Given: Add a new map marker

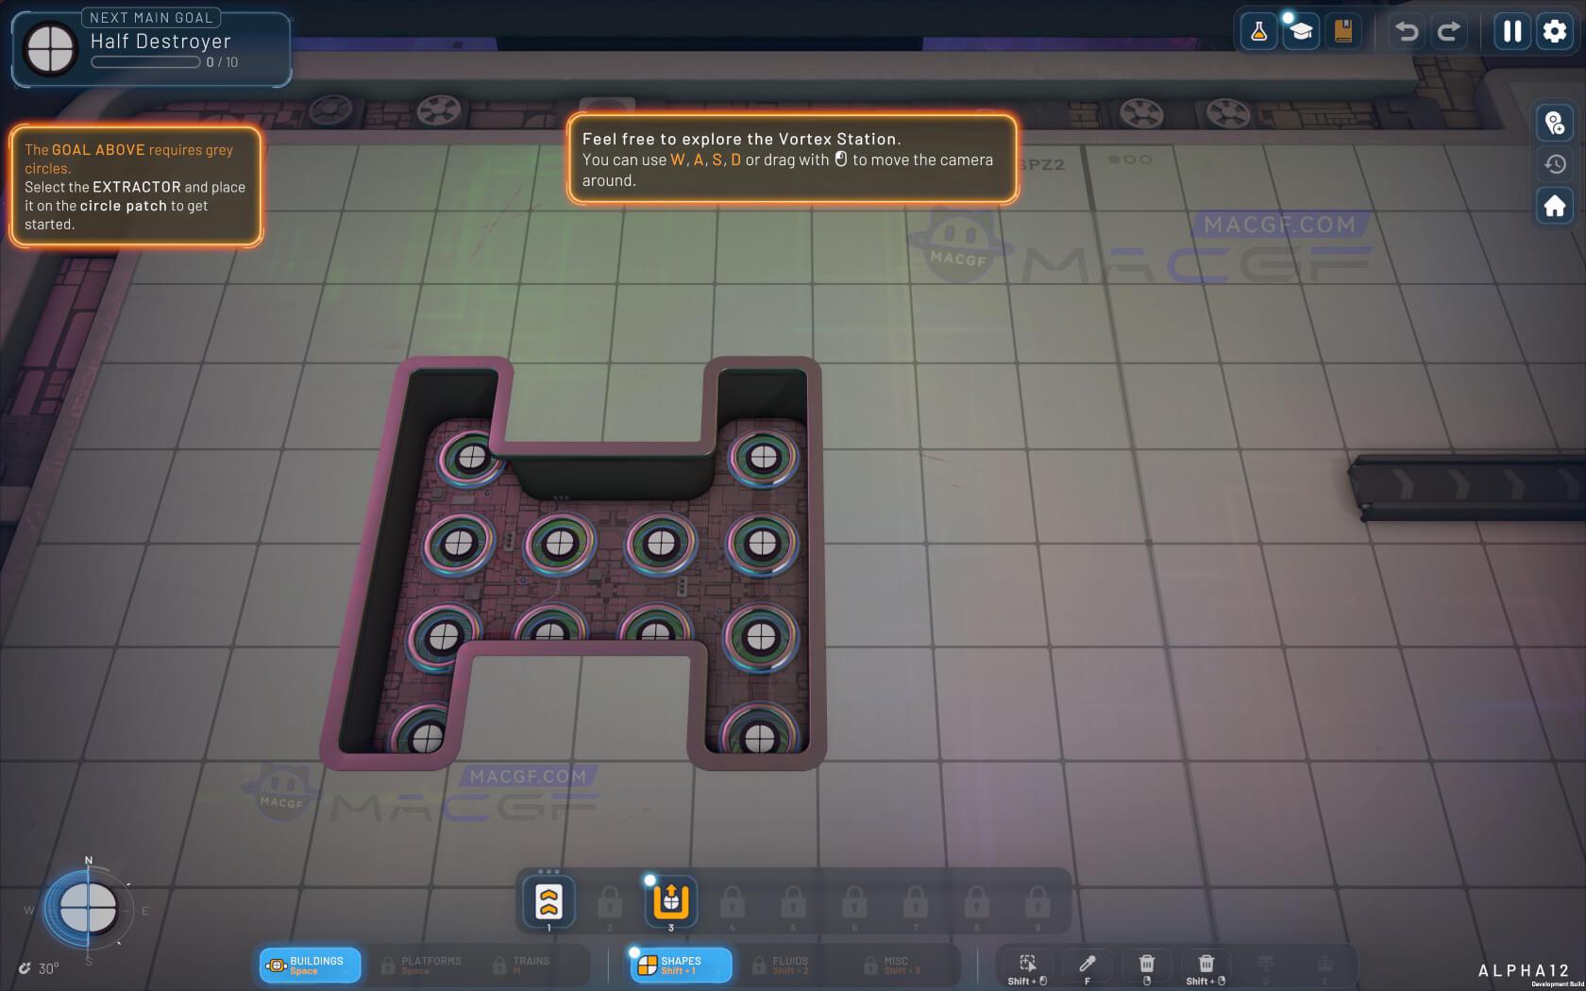Looking at the screenshot, I should coord(1554,123).
